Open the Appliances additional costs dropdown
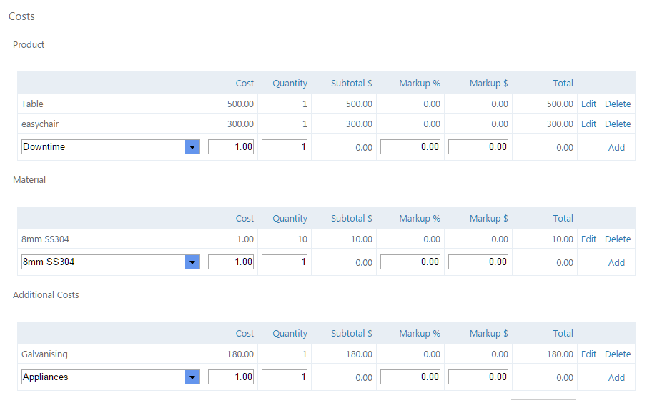The width and height of the screenshot is (657, 403). click(x=192, y=377)
